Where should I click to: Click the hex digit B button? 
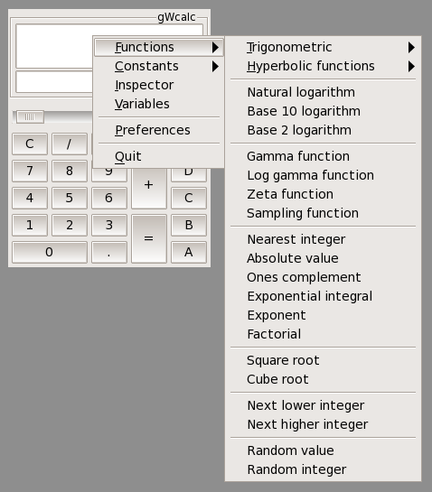pyautogui.click(x=189, y=225)
